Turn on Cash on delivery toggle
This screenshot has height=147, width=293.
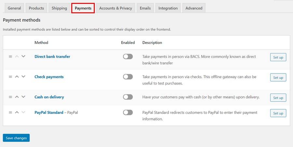[128, 97]
